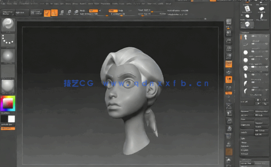Toggle eye visibility of highlighted hair subtool

(x=266, y=67)
